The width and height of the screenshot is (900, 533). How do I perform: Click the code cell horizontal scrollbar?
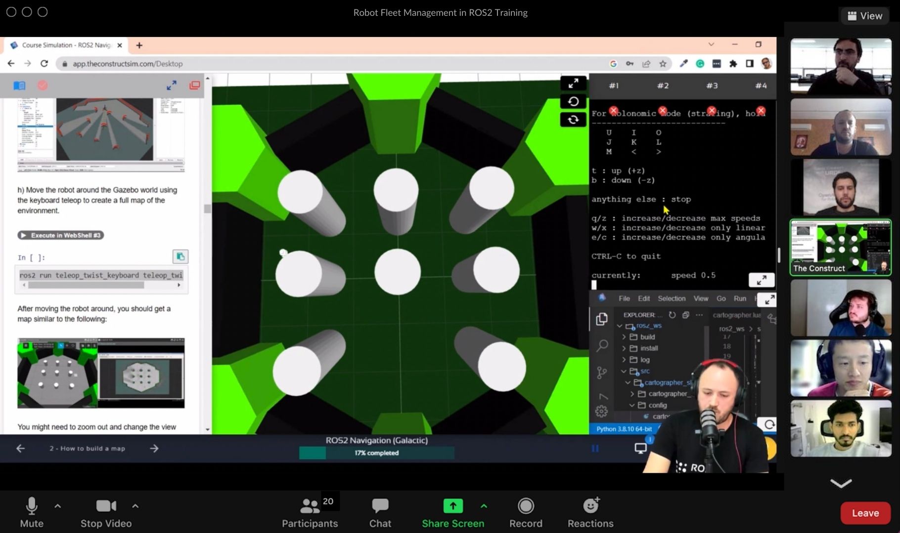pos(86,285)
